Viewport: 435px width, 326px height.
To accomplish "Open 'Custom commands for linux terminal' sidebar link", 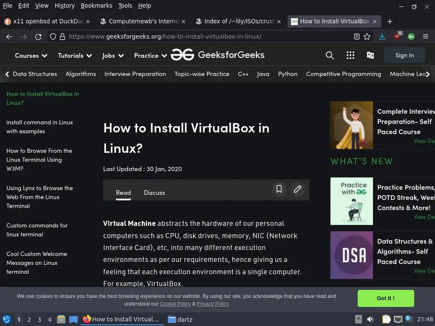I will [x=37, y=230].
